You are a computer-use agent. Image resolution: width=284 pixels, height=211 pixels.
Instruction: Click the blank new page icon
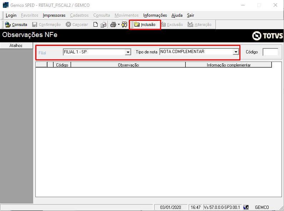click(95, 25)
